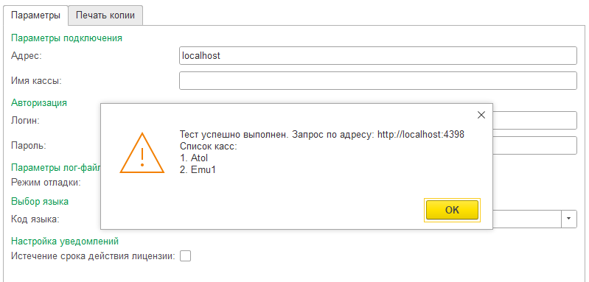Click the 'Имя кассы:' label
The image size is (589, 282).
click(x=36, y=81)
